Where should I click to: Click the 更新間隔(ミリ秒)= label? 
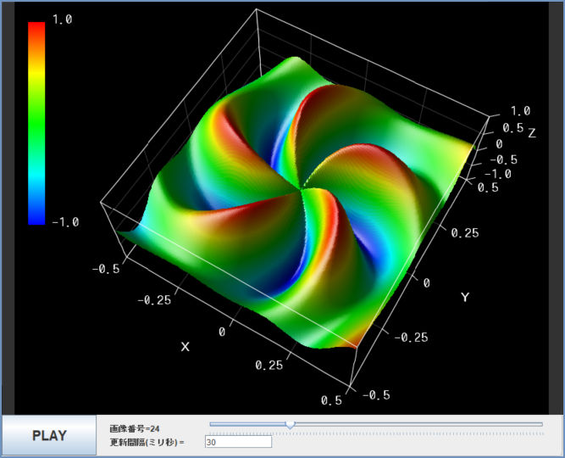[147, 442]
